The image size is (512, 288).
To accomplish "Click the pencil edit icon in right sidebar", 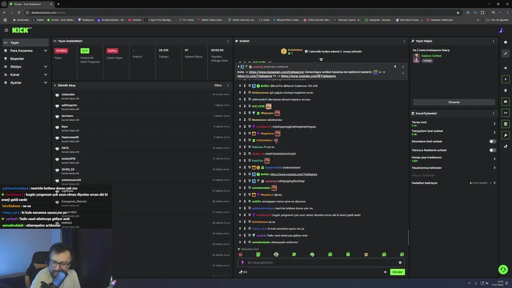I will tap(506, 53).
